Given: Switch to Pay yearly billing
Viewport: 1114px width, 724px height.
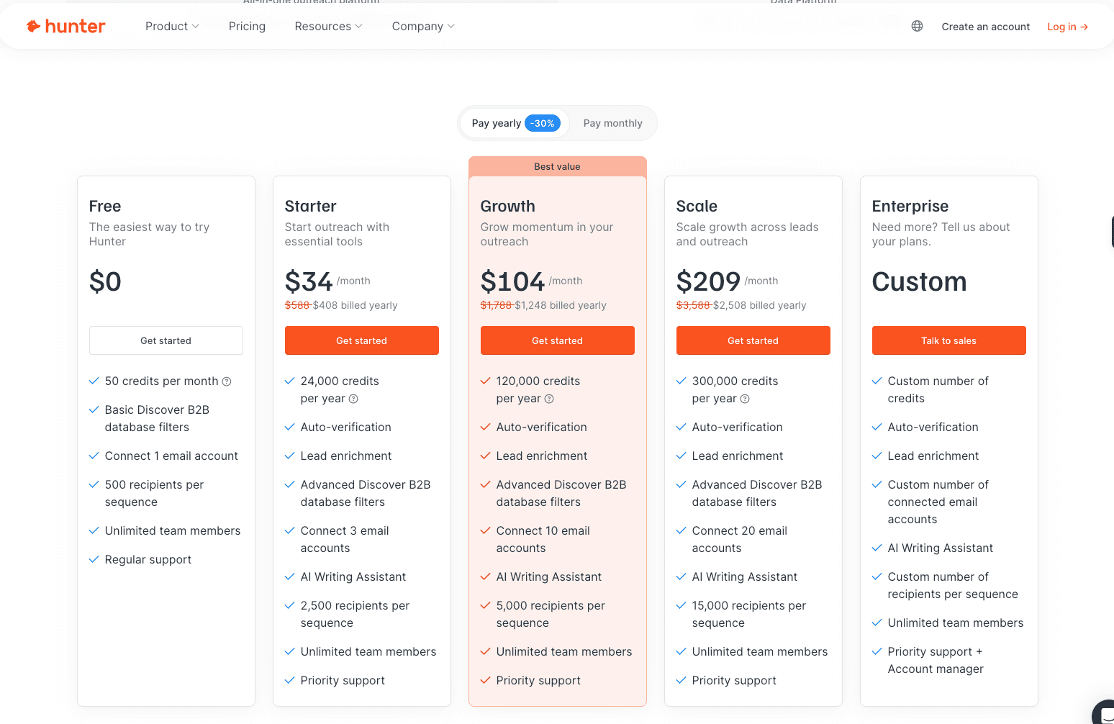Looking at the screenshot, I should coord(497,123).
